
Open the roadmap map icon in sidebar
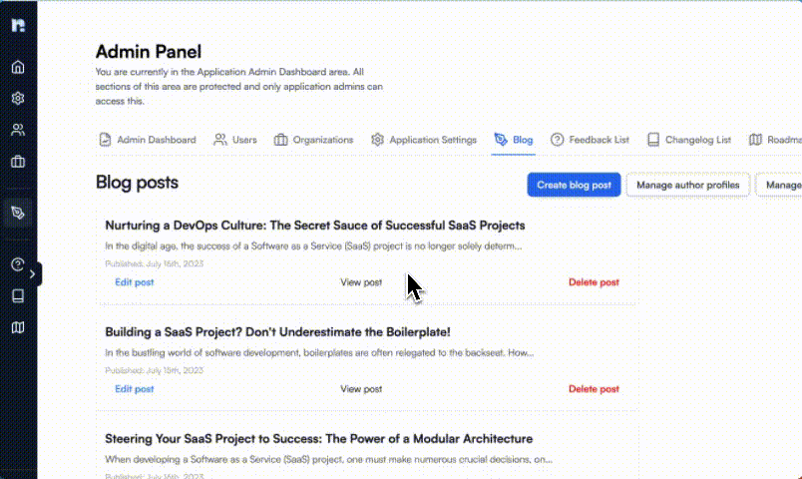[18, 326]
